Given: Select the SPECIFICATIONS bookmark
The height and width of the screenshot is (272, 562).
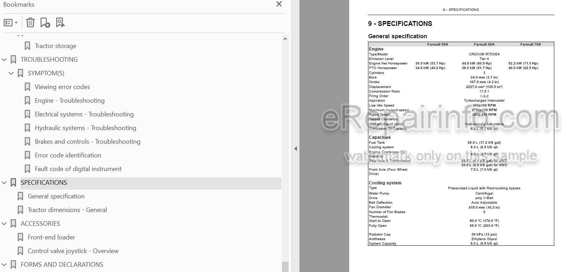Looking at the screenshot, I should click(x=44, y=183).
